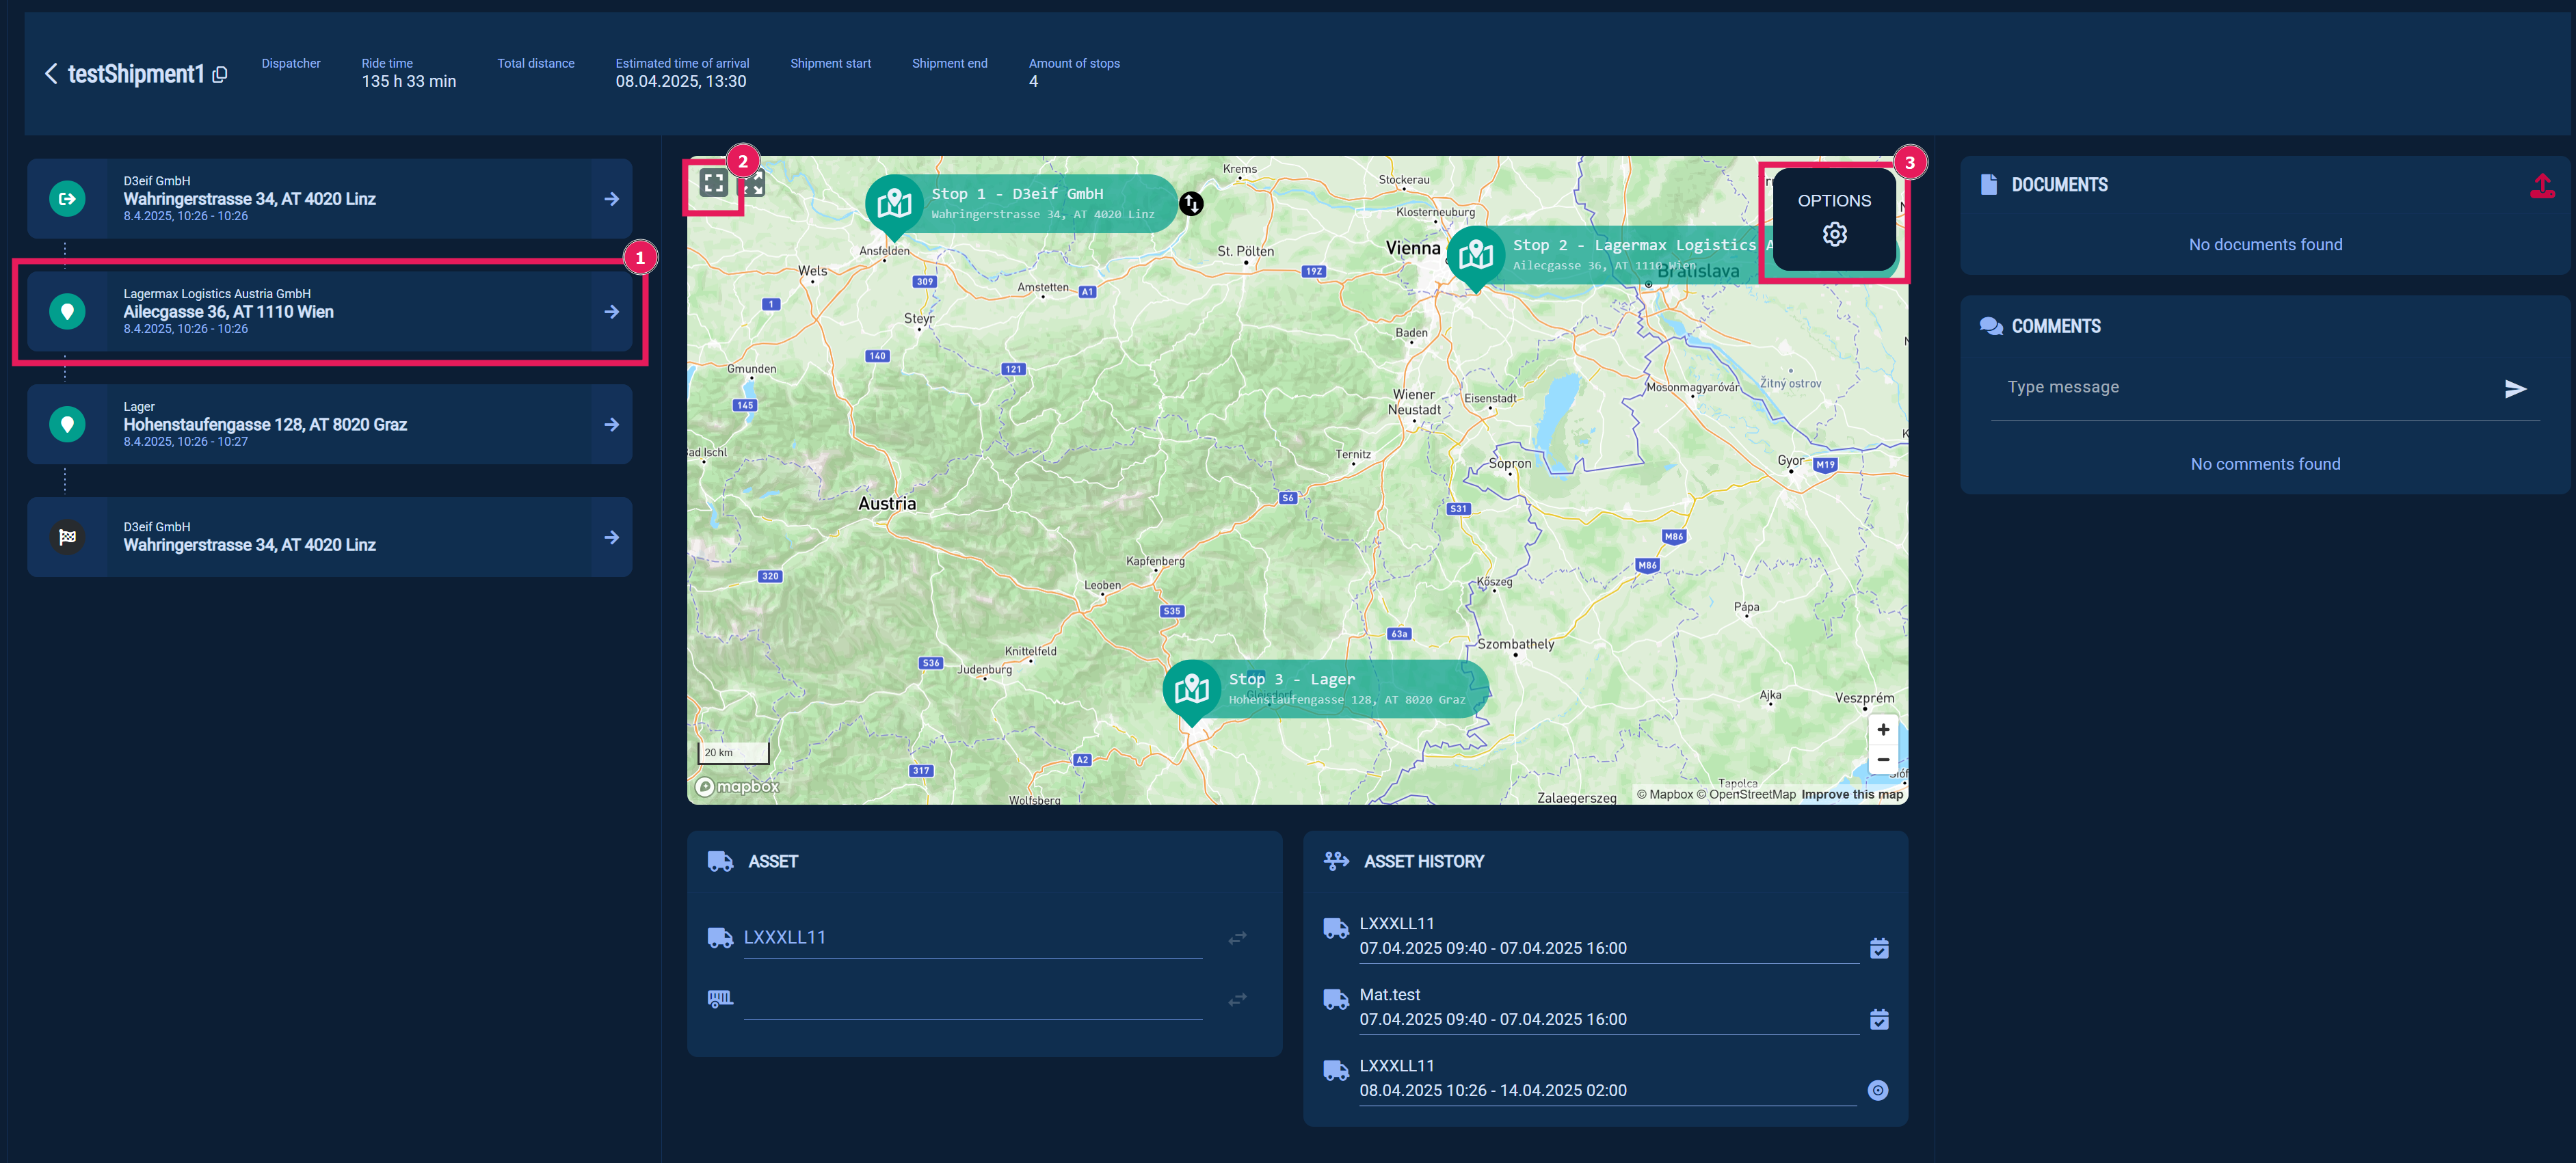Viewport: 2576px width, 1163px height.
Task: Expand the Lagermax Logistics stop arrow
Action: point(611,312)
